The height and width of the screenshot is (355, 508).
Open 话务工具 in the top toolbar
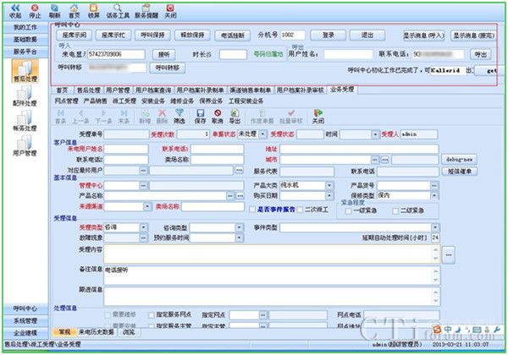coord(118,12)
